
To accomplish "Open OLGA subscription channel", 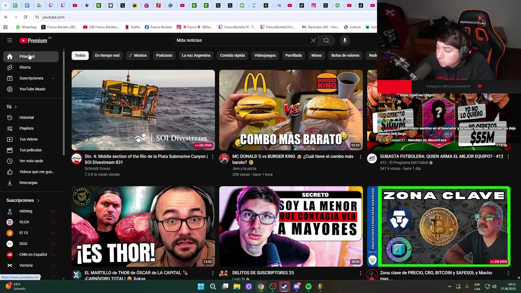I will [x=31, y=222].
